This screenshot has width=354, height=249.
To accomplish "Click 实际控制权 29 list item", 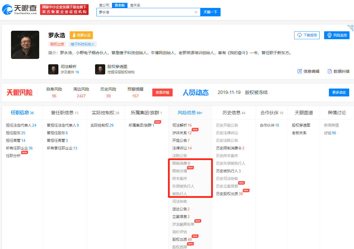I will click(x=102, y=125).
